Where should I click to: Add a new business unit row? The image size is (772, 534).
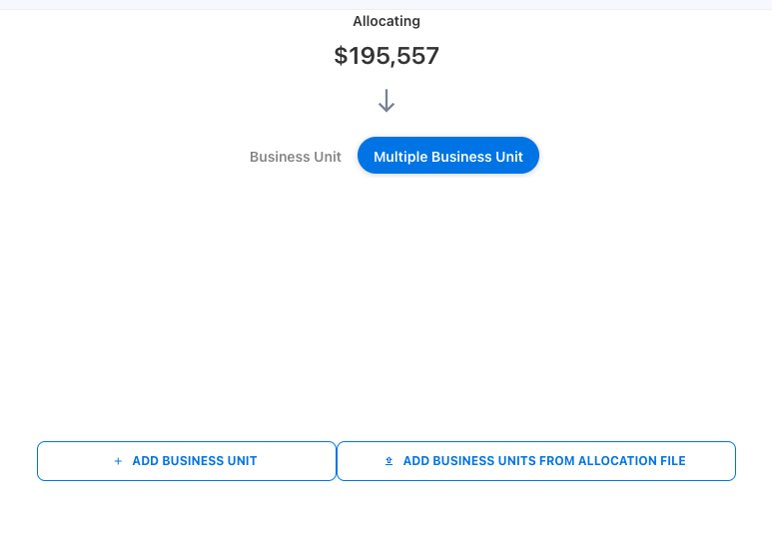point(187,461)
